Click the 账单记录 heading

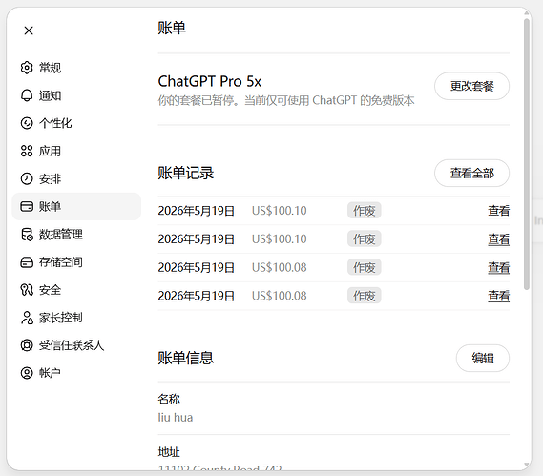[186, 173]
